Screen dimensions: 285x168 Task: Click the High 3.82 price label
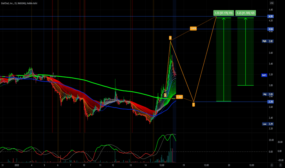(x=268, y=41)
